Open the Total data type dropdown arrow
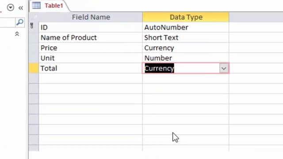 (224, 68)
